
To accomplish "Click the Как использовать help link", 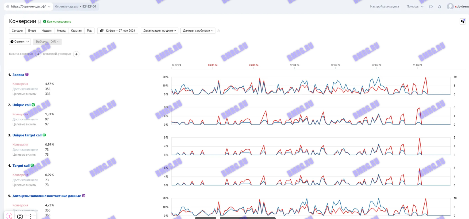I will click(x=59, y=22).
